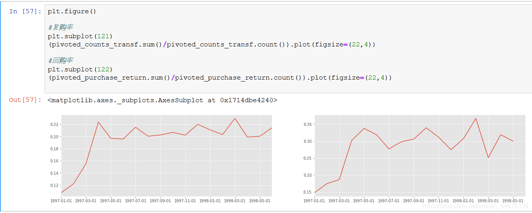
Task: Click 0.30 tick on right chart
Action: (307, 141)
